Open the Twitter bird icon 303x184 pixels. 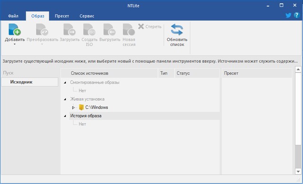pos(288,15)
